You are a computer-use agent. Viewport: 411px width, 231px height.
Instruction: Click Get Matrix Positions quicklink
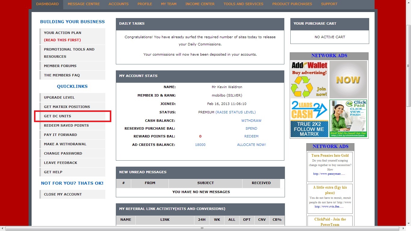72,106
